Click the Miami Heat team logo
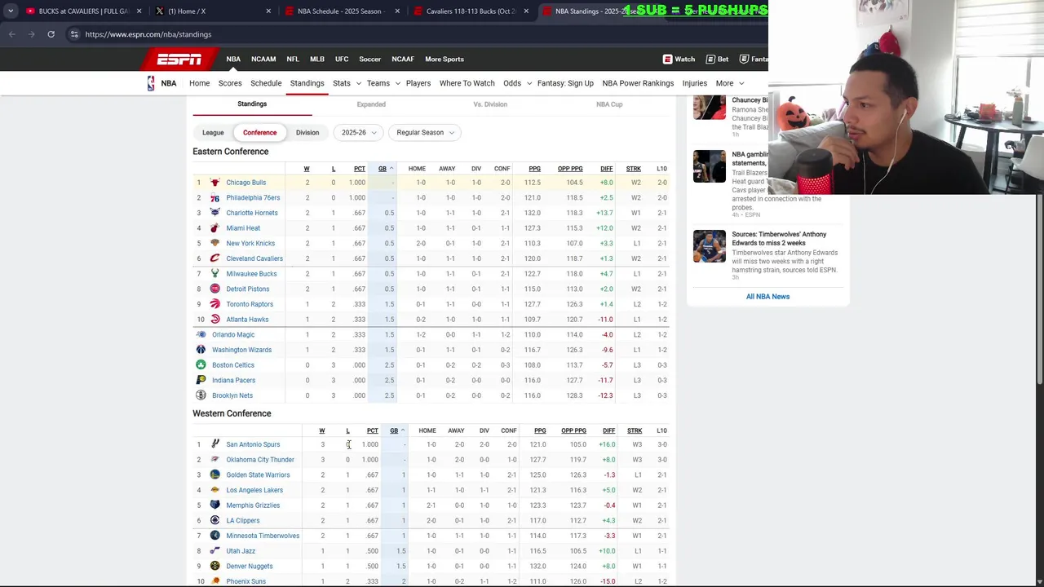Viewport: 1044px width, 587px height. point(215,228)
